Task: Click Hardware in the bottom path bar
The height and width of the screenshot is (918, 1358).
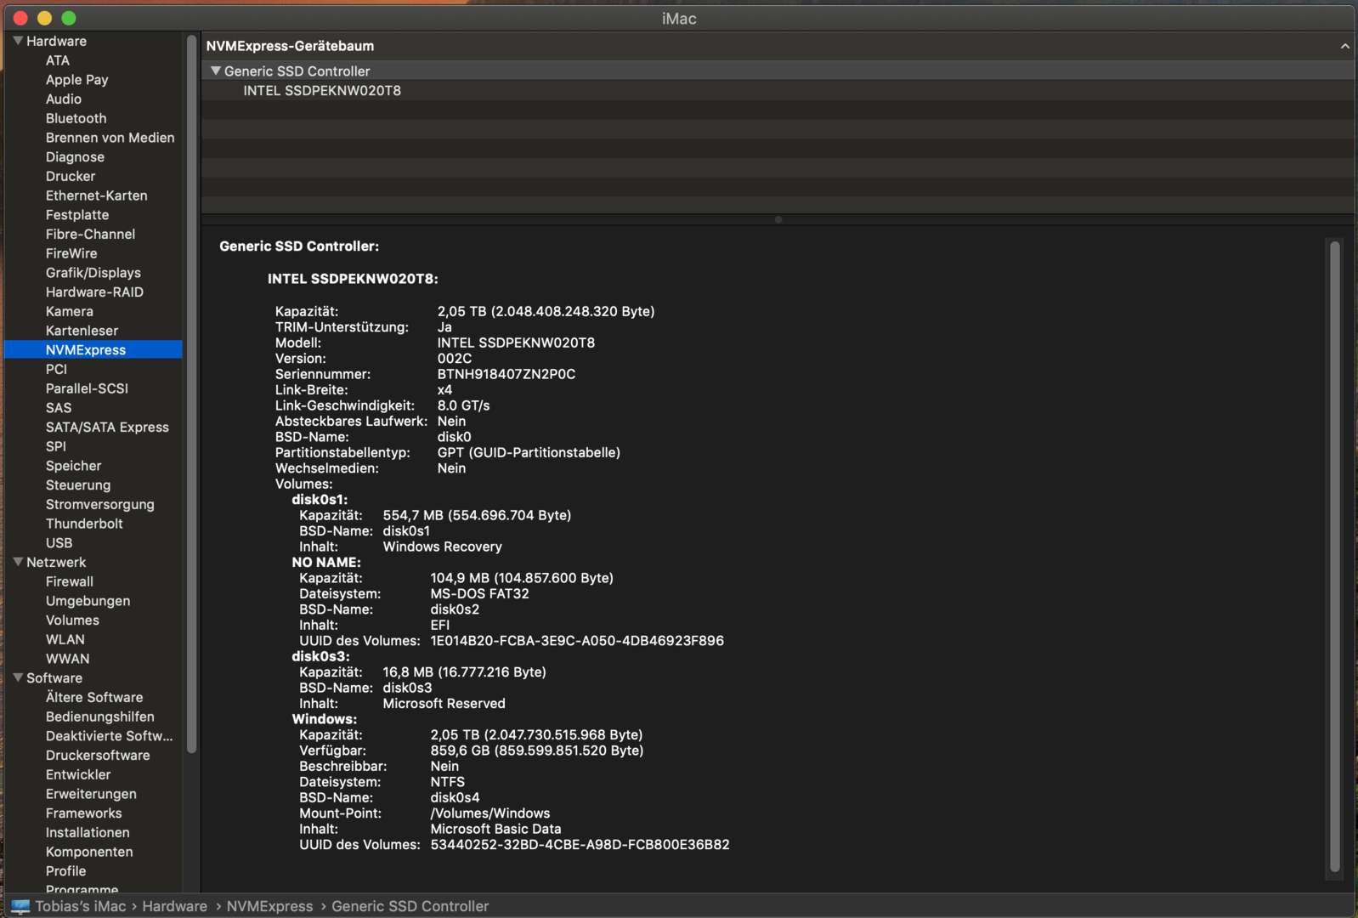Action: 174,906
